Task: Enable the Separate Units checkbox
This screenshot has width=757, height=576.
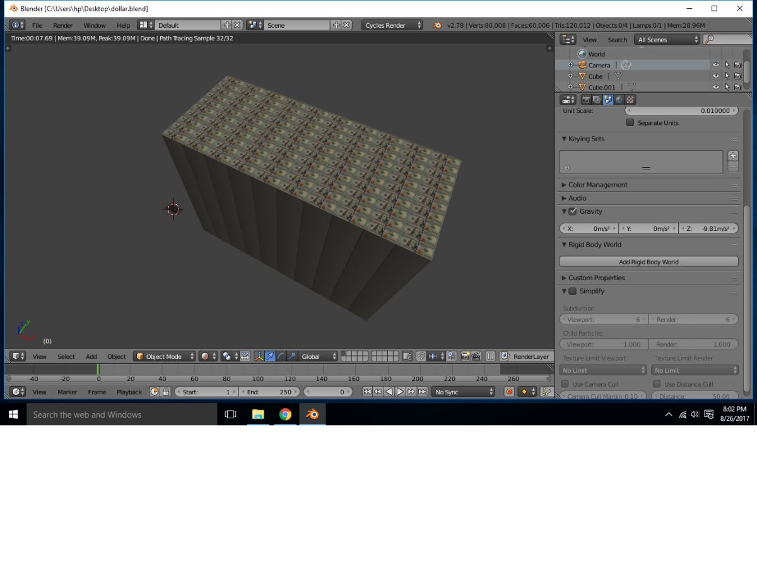Action: click(630, 122)
